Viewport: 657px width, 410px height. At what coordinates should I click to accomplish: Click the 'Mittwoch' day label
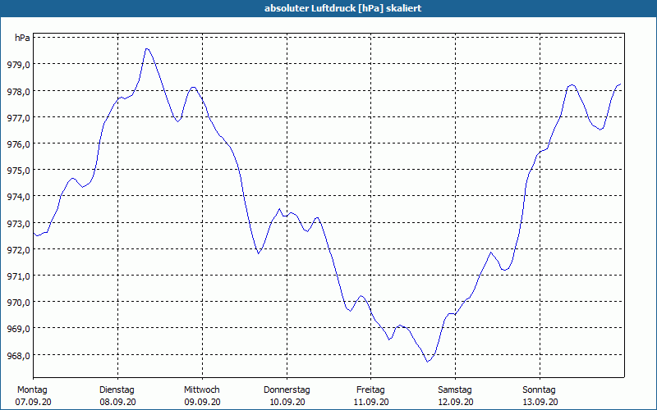click(201, 390)
